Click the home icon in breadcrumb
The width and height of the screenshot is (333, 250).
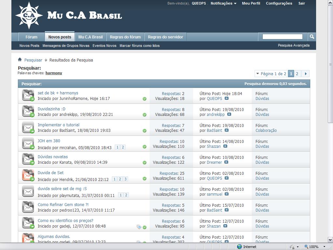20,60
